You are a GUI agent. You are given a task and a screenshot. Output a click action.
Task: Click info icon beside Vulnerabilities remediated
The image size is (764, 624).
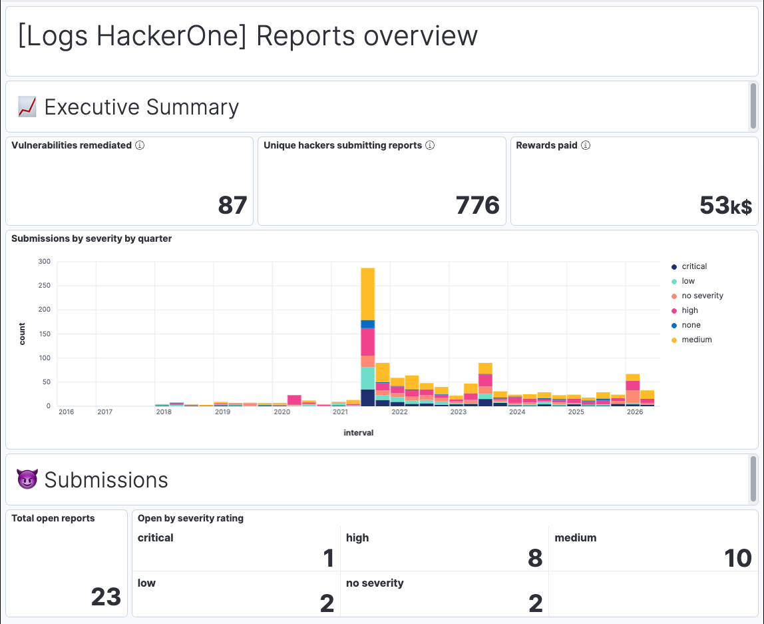point(140,145)
